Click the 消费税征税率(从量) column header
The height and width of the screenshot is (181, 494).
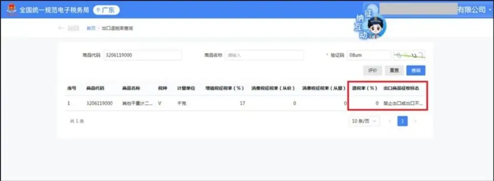click(324, 88)
